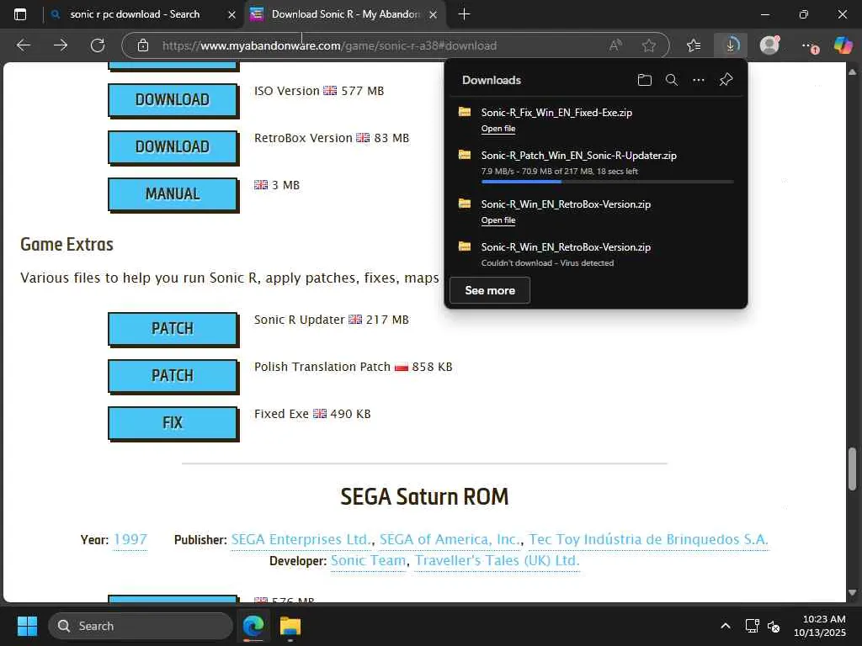Image resolution: width=862 pixels, height=646 pixels.
Task: Click scrollbar up arrow
Action: tap(852, 71)
